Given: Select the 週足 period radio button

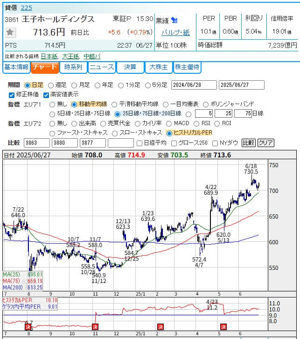Looking at the screenshot, I should tap(51, 85).
